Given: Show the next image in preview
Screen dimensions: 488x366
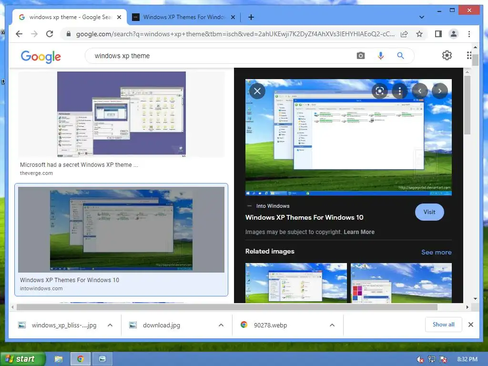Looking at the screenshot, I should tap(440, 91).
